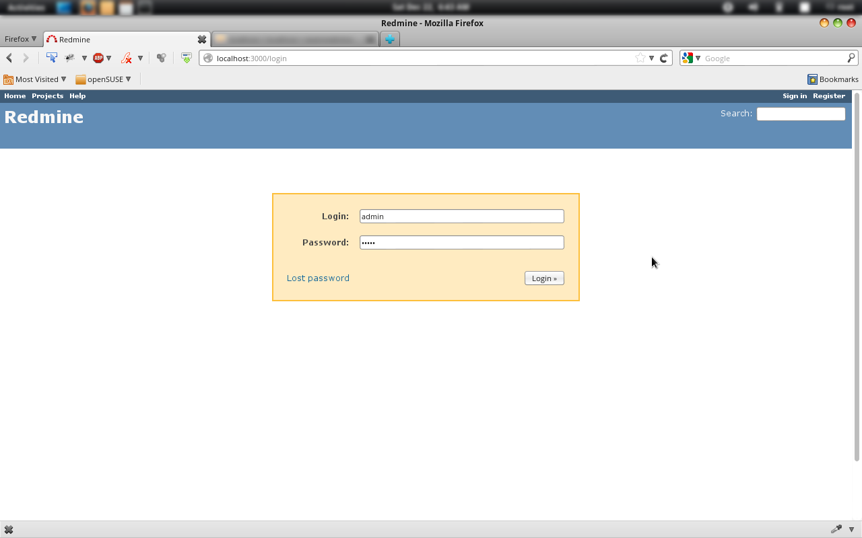Click into the Redmine Search field
The width and height of the screenshot is (862, 538).
pyautogui.click(x=801, y=114)
